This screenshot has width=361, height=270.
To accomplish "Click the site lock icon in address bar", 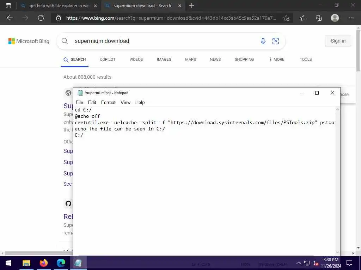I will click(x=59, y=18).
